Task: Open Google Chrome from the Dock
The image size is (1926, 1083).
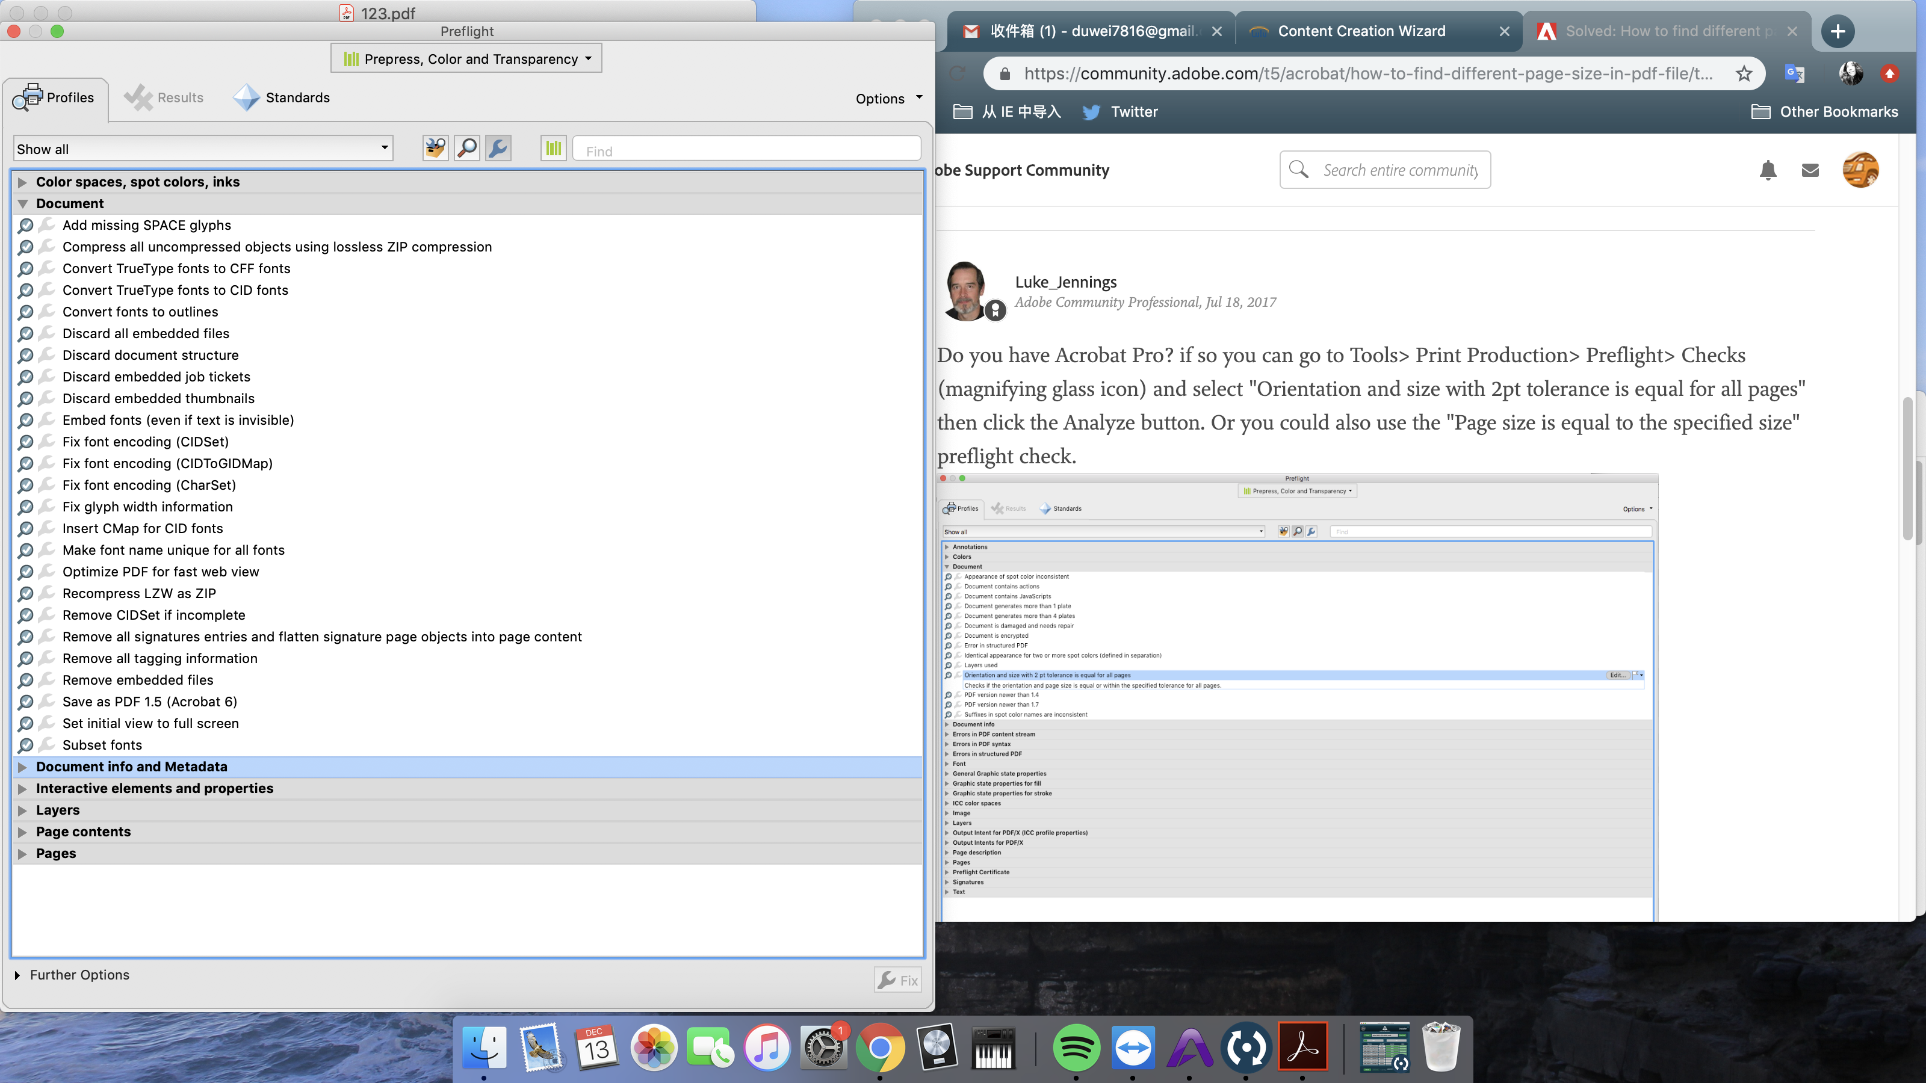Action: click(x=879, y=1047)
